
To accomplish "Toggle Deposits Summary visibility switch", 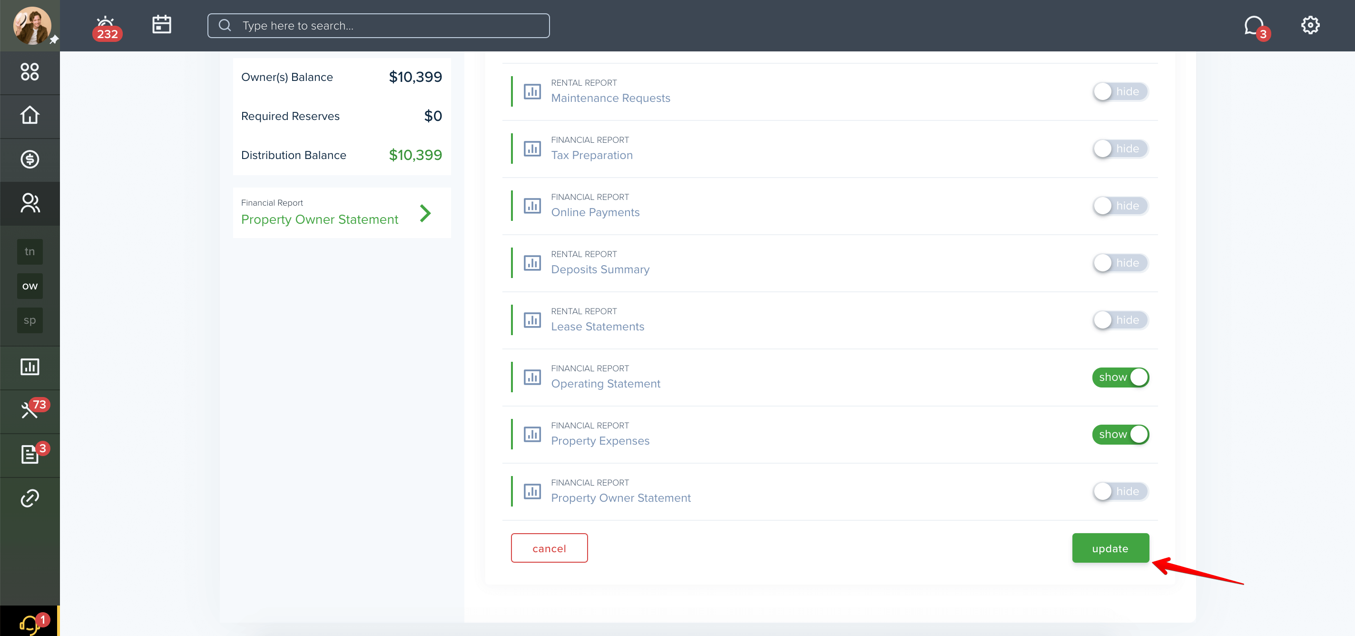I will pyautogui.click(x=1120, y=263).
